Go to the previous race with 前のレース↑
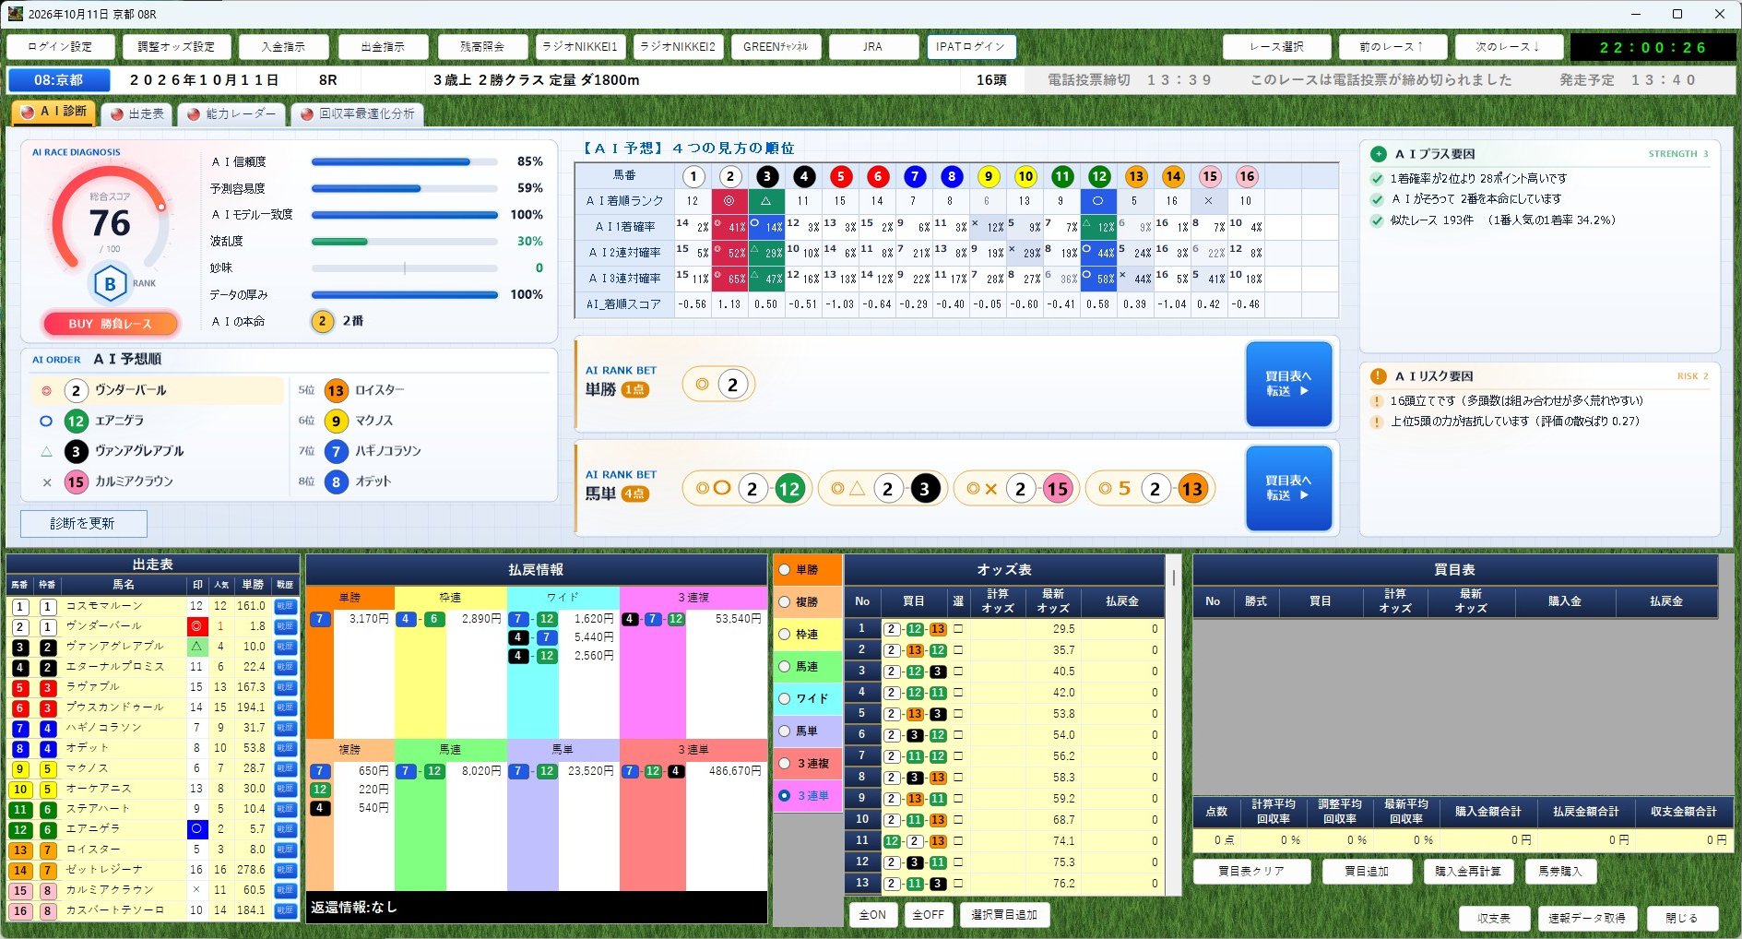Image resolution: width=1742 pixels, height=939 pixels. tap(1392, 46)
